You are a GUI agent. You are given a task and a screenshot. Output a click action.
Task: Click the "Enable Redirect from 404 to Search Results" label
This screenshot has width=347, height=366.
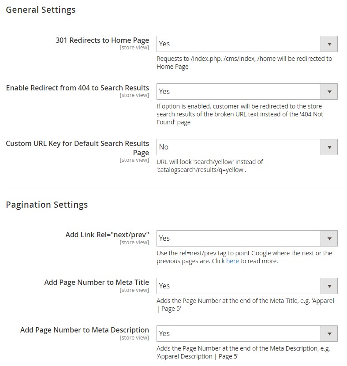tap(78, 88)
